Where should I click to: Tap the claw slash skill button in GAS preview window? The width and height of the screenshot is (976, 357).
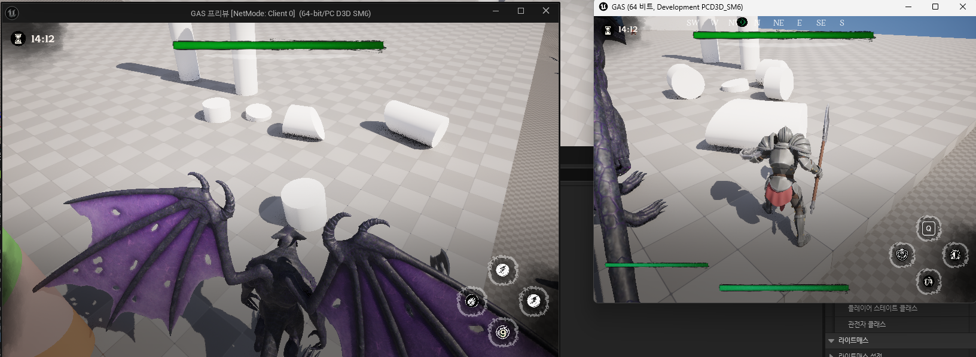pos(472,301)
